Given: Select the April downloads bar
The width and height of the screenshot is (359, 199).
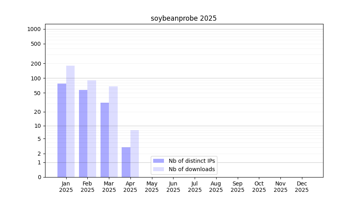Looking at the screenshot, I should (134, 154).
